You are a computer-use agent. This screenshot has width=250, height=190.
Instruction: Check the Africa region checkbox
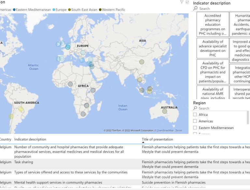coord(195,115)
